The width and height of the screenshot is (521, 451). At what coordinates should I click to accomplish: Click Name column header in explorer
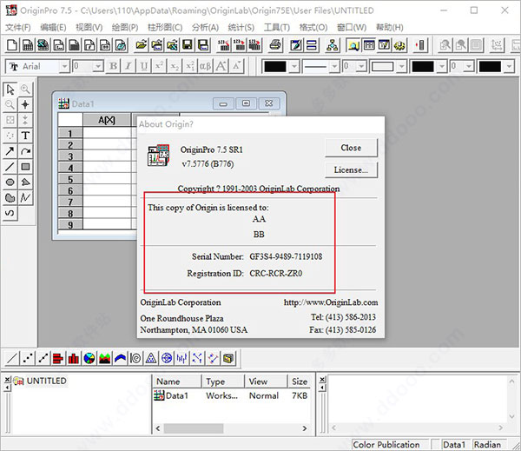click(x=177, y=381)
